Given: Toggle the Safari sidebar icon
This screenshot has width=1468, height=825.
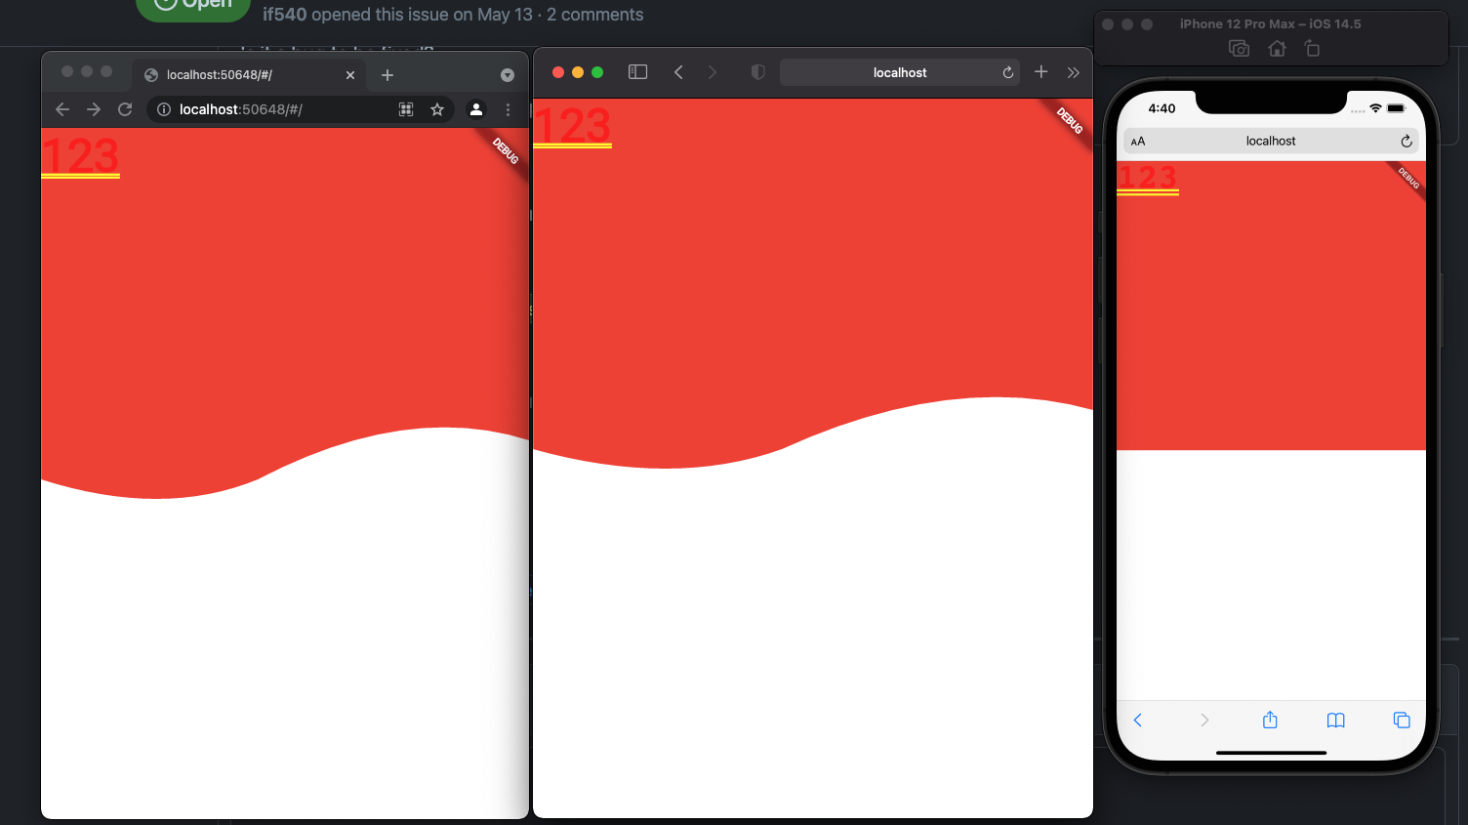Looking at the screenshot, I should [637, 71].
